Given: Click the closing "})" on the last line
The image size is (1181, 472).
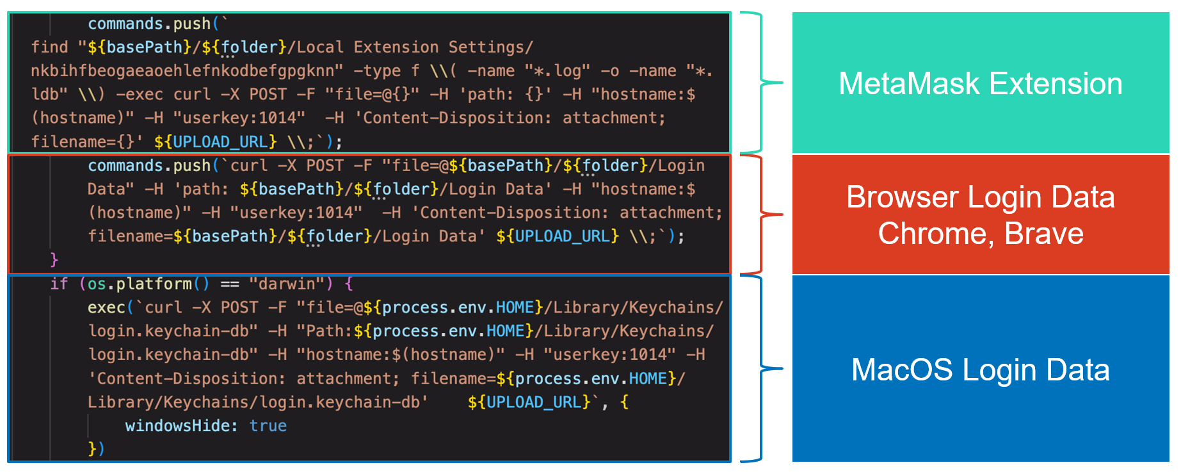Looking at the screenshot, I should coord(96,449).
